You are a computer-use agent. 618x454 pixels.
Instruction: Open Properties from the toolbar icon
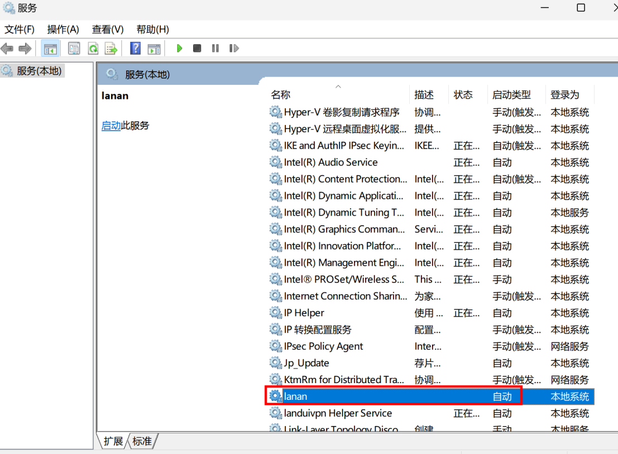74,49
